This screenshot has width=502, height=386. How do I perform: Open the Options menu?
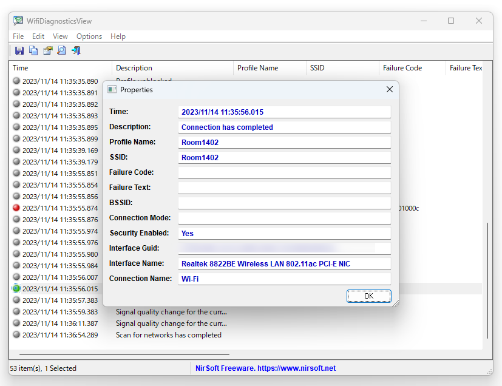point(89,36)
